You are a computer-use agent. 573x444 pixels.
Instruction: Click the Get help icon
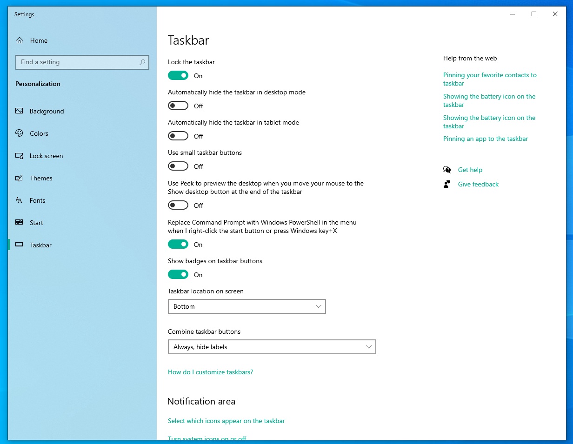pyautogui.click(x=446, y=170)
